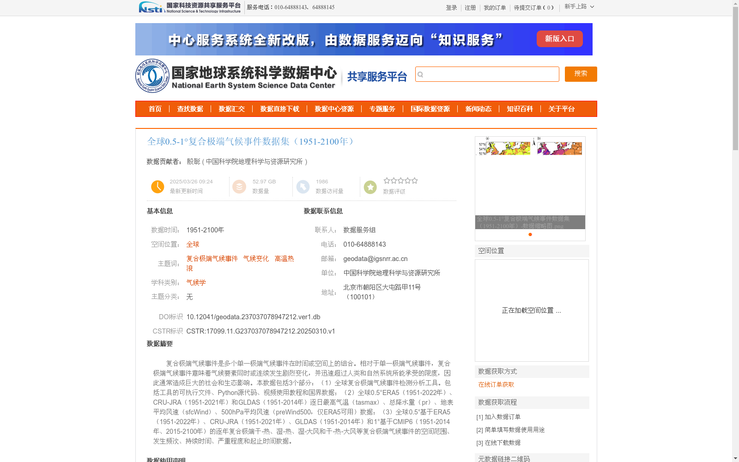Viewport: 739px width, 462px height.
Task: Focus the search input field
Action: click(x=487, y=74)
